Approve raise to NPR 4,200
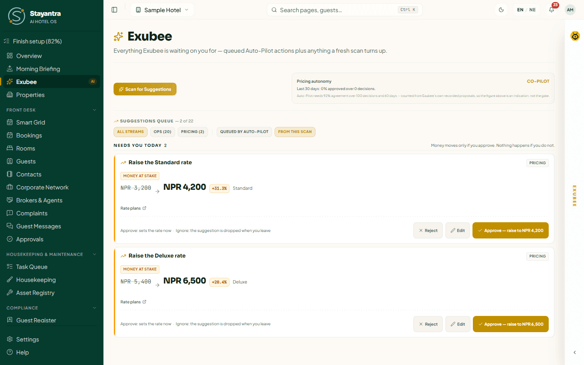Screen dimensions: 584x365 pyautogui.click(x=511, y=230)
